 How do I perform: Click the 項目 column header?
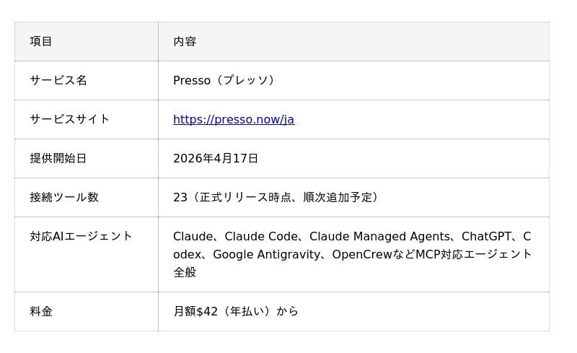(41, 42)
